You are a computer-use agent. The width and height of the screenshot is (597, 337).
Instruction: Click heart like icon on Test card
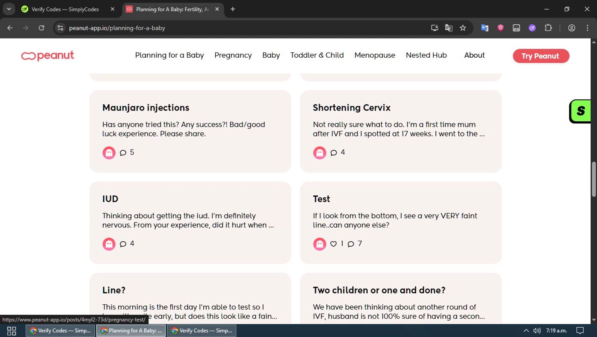coord(334,244)
